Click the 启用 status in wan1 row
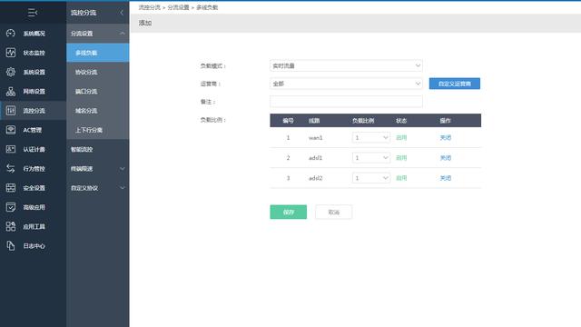Screen dimensions: 581x327 (401, 137)
